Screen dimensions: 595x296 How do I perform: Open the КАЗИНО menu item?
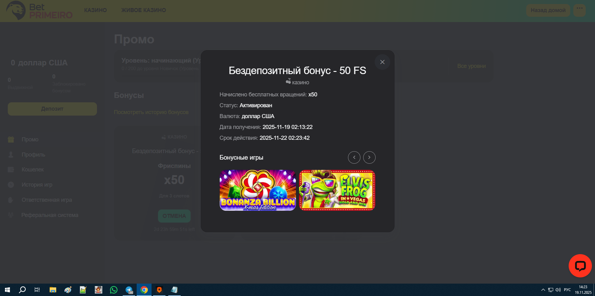(x=95, y=10)
